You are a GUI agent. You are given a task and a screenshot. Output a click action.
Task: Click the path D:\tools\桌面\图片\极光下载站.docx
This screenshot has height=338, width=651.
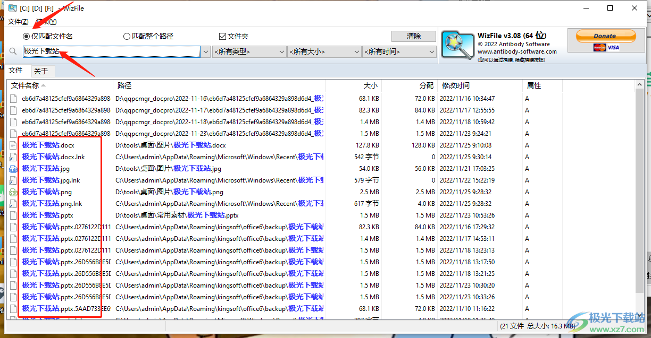click(x=171, y=145)
